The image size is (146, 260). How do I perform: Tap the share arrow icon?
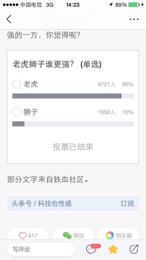point(134,249)
